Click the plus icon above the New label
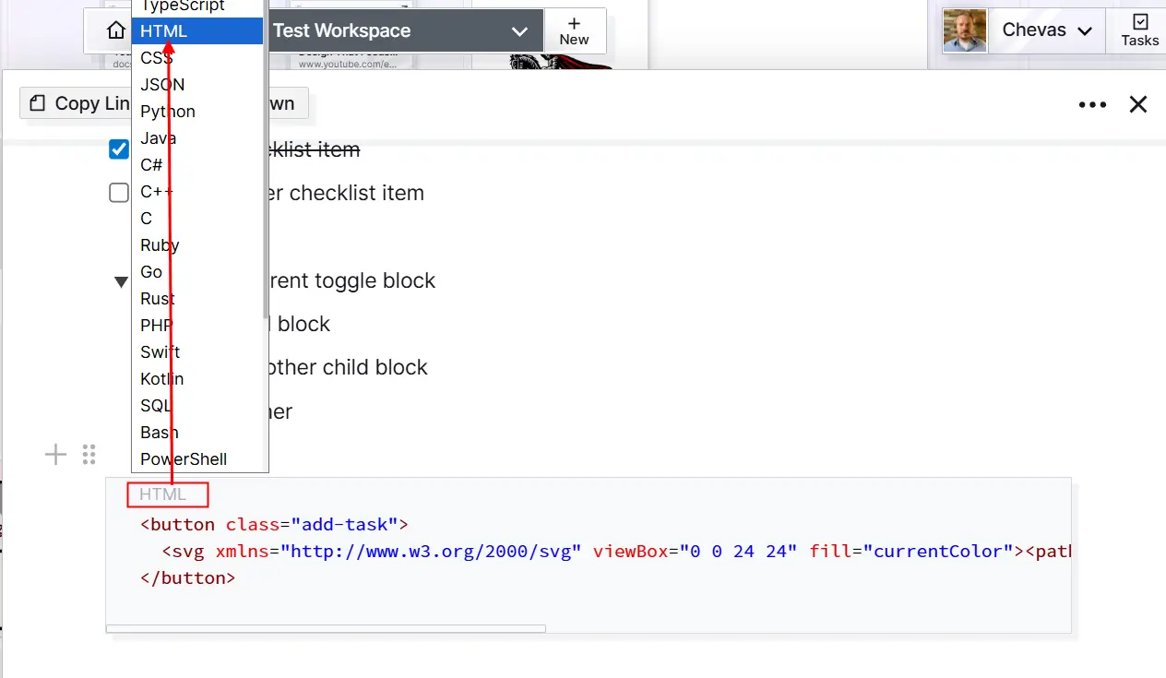The width and height of the screenshot is (1166, 678). [575, 22]
